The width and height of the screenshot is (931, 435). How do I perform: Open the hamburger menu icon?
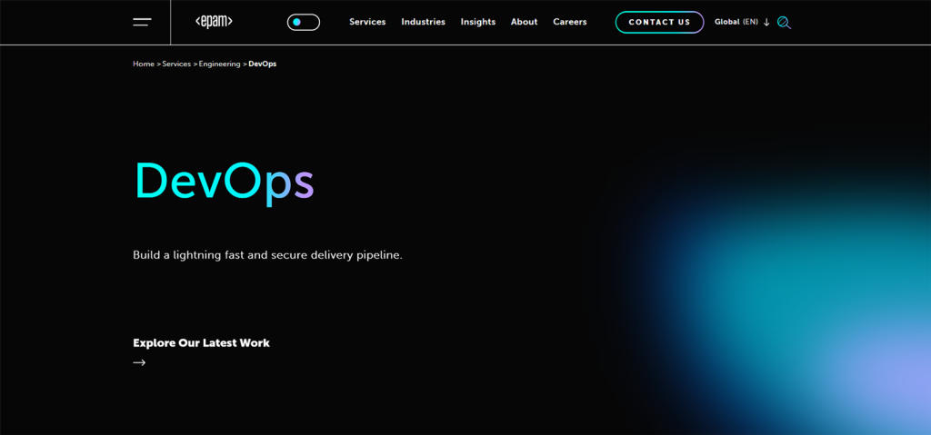(x=142, y=22)
